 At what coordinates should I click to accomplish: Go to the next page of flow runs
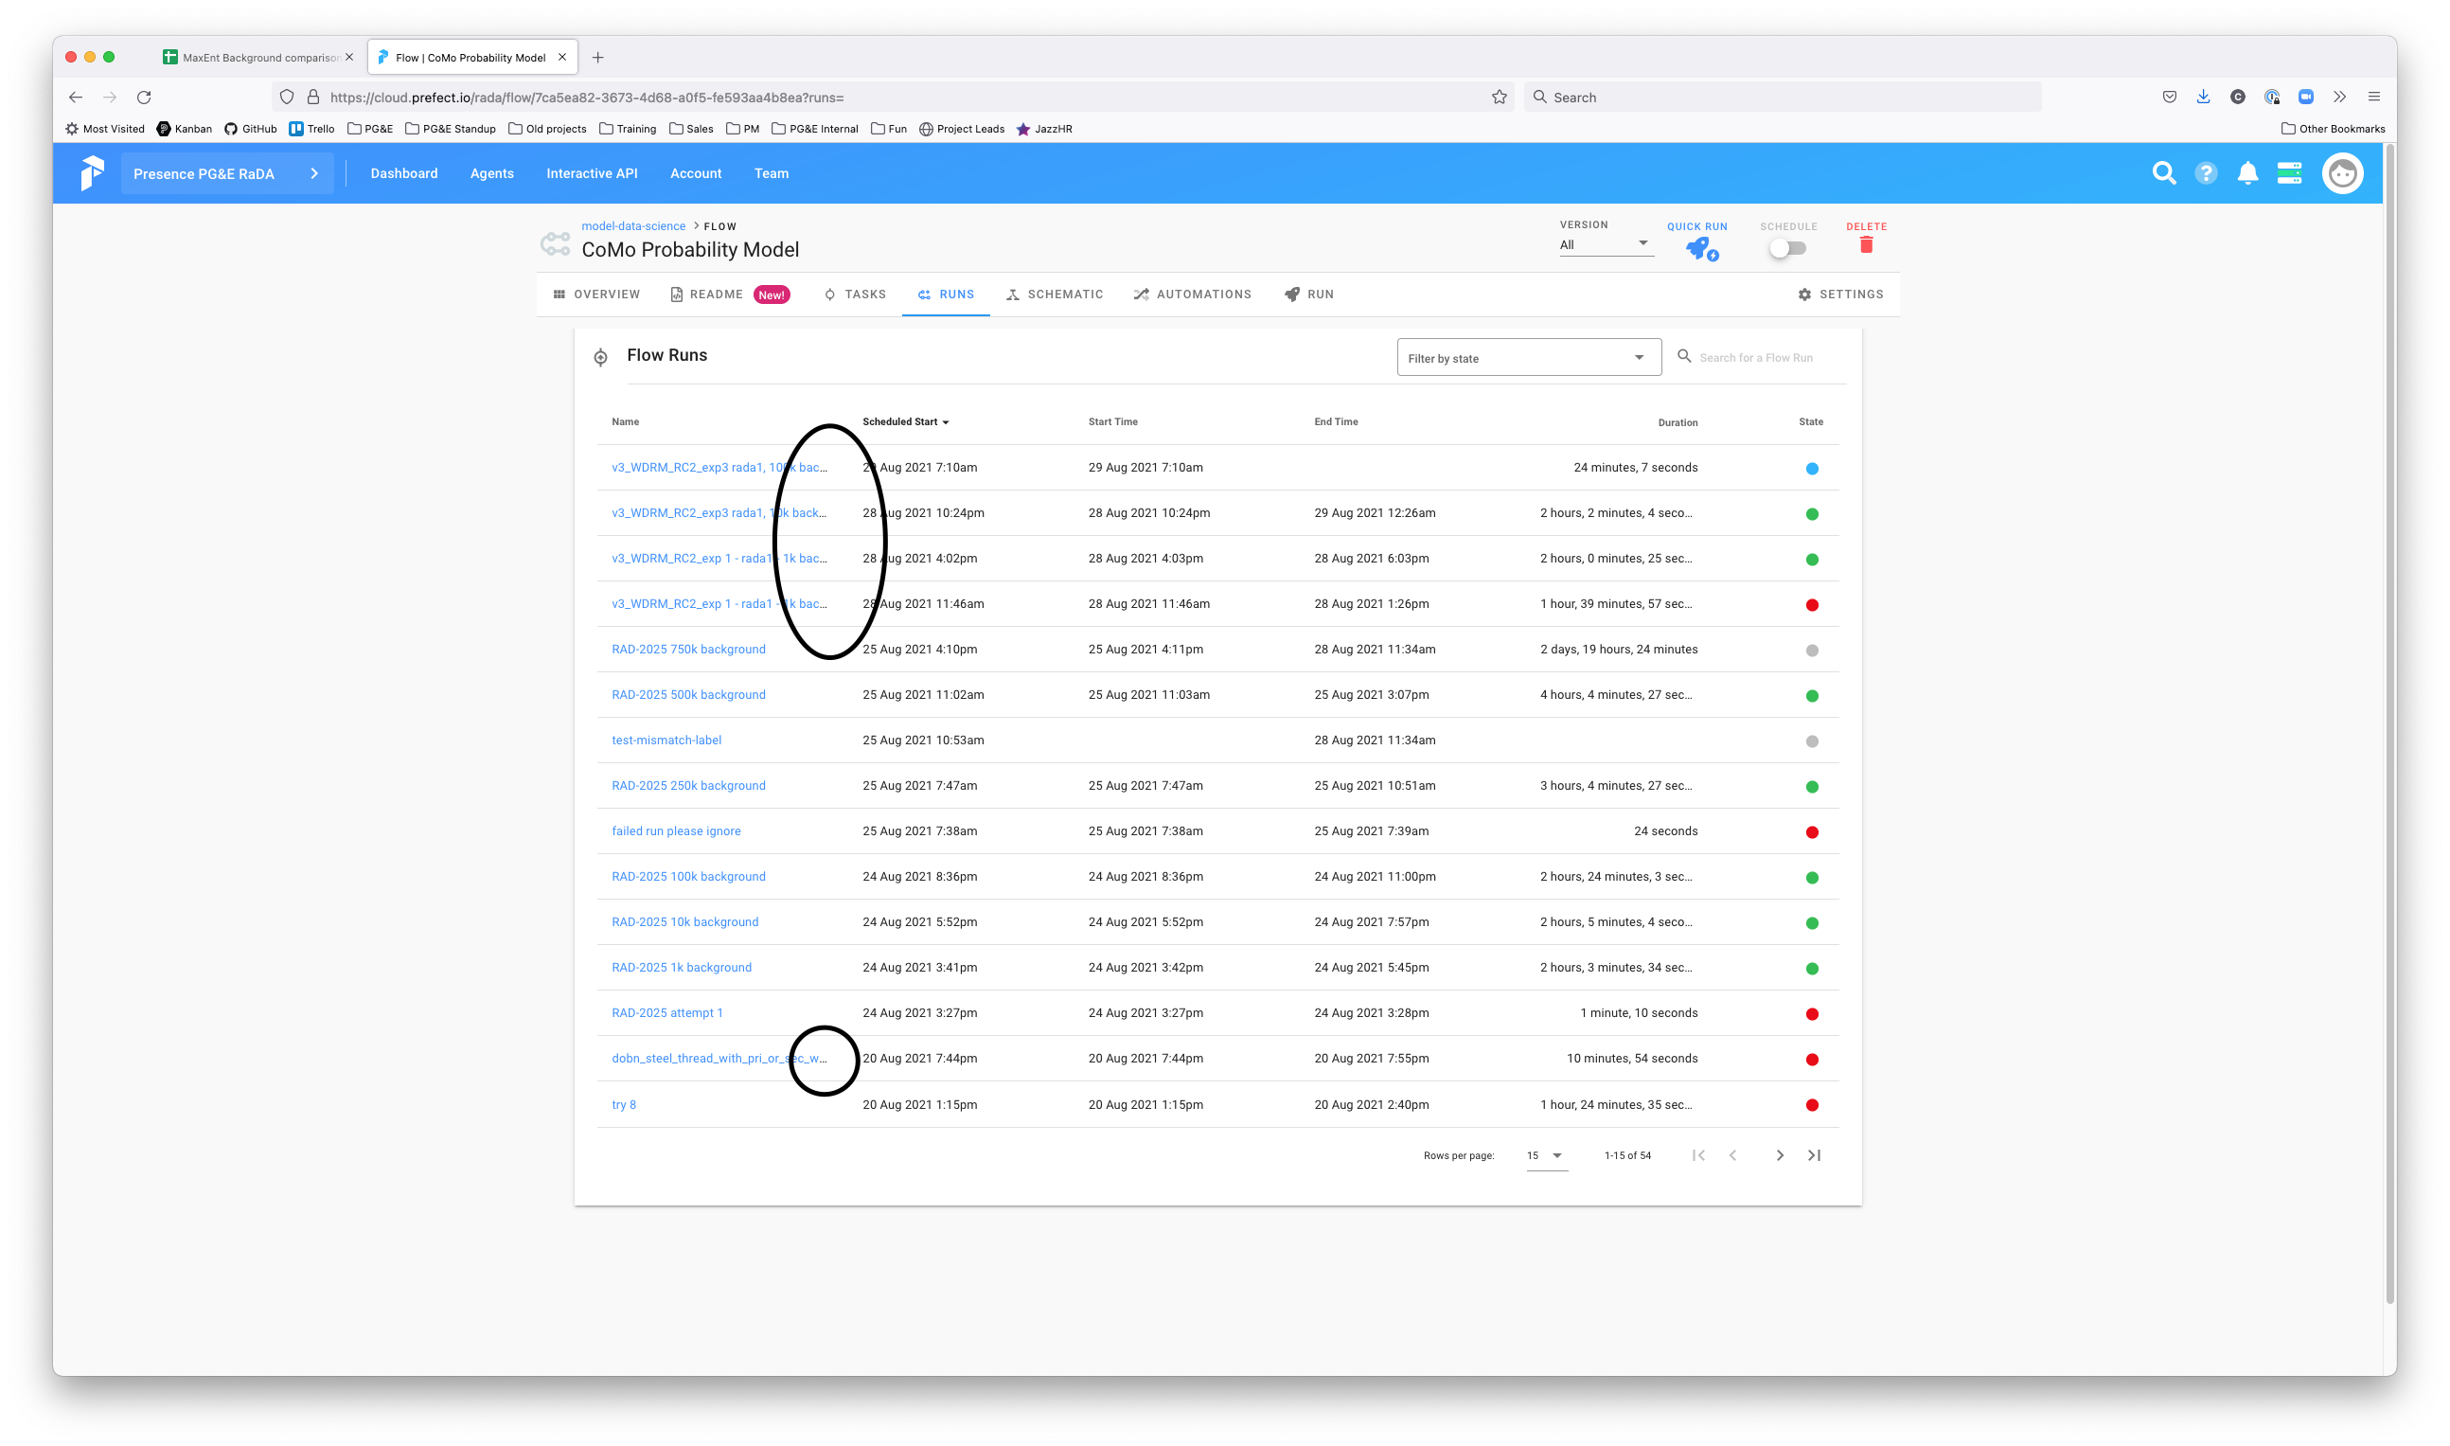pyautogui.click(x=1779, y=1154)
